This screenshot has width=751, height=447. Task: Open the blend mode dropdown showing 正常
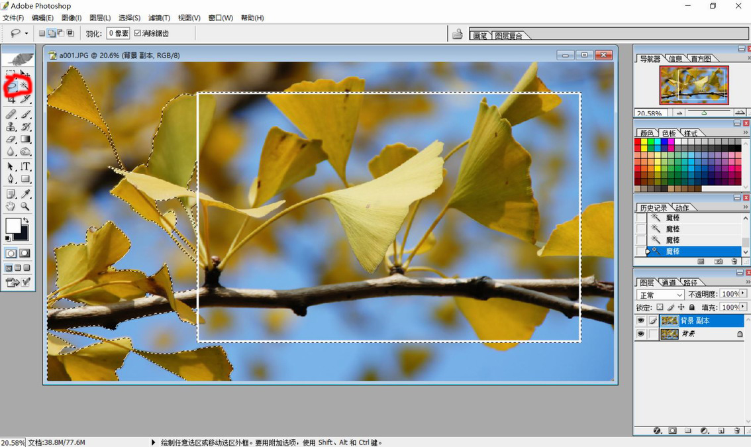tap(660, 294)
